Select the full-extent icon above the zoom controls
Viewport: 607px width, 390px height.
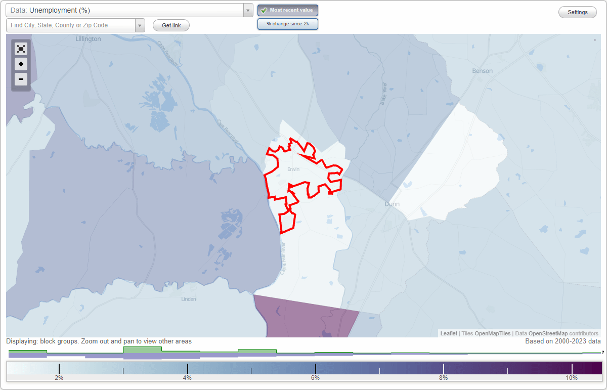pyautogui.click(x=21, y=49)
